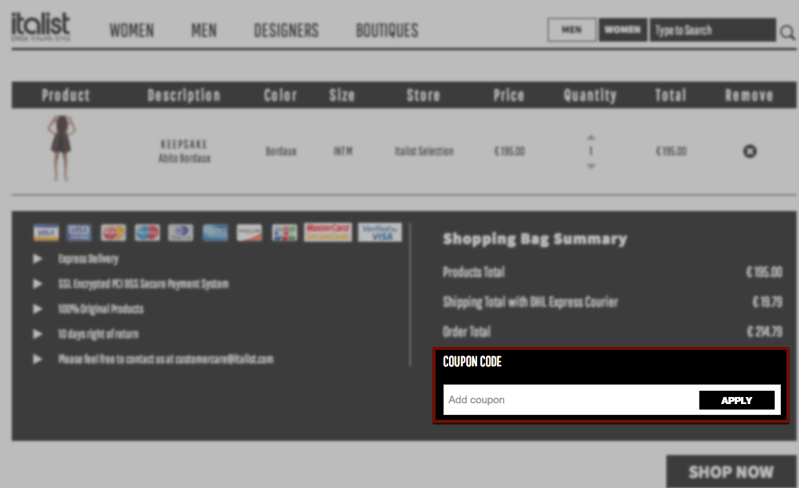Click the Shopping Bag Summary heading
Screen dimensions: 799x488
pyautogui.click(x=534, y=239)
